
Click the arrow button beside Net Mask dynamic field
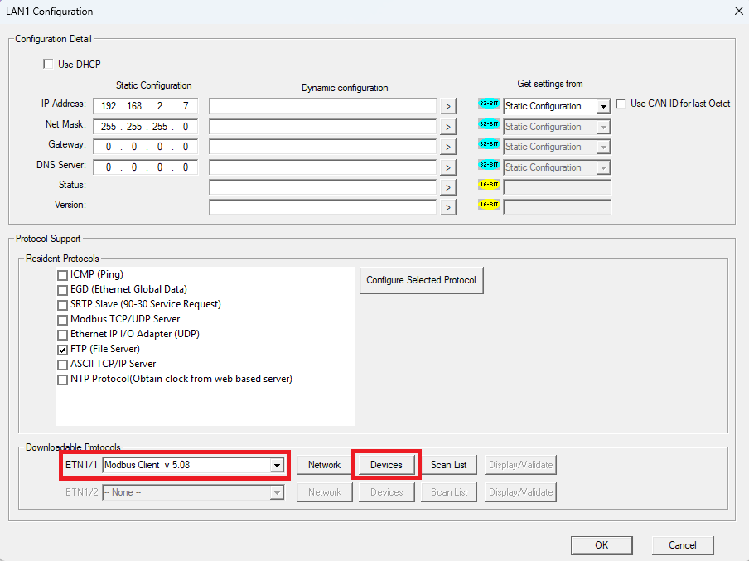(447, 127)
